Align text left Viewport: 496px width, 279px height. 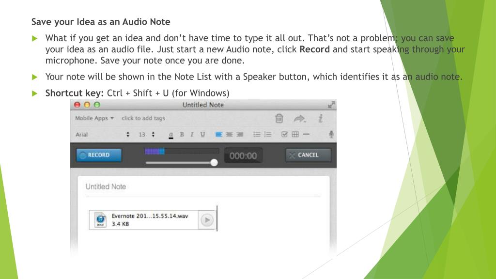pyautogui.click(x=218, y=135)
